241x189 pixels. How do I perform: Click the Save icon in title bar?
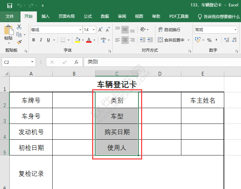pos(9,5)
